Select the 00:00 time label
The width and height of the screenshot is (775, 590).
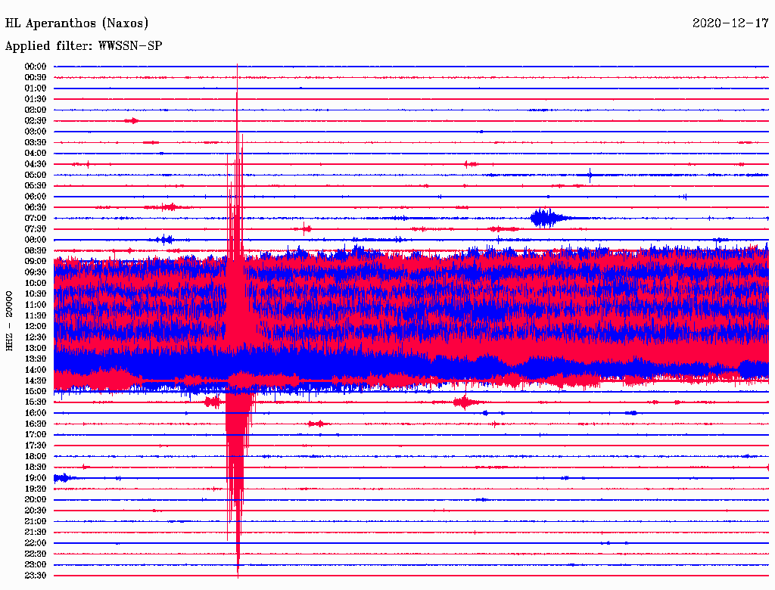[x=36, y=67]
